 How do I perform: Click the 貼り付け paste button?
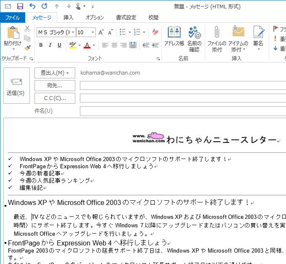(13, 36)
